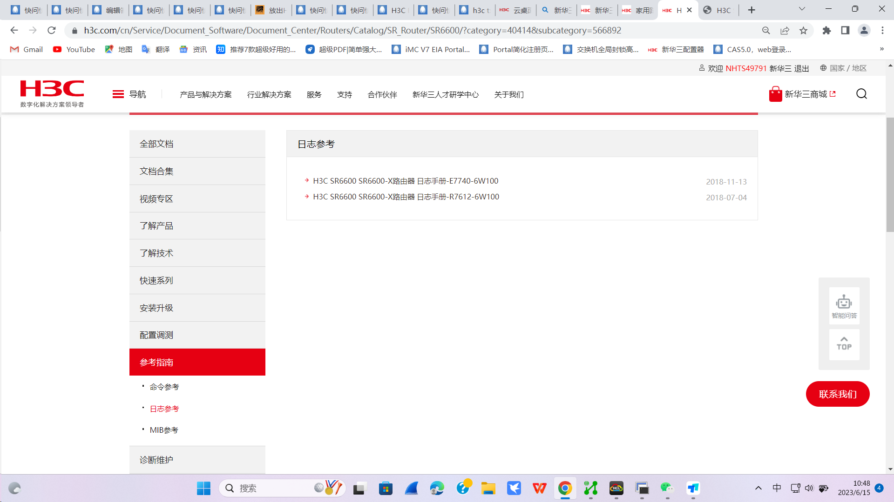Image resolution: width=894 pixels, height=502 pixels.
Task: Open Windows Start menu button
Action: 203,489
